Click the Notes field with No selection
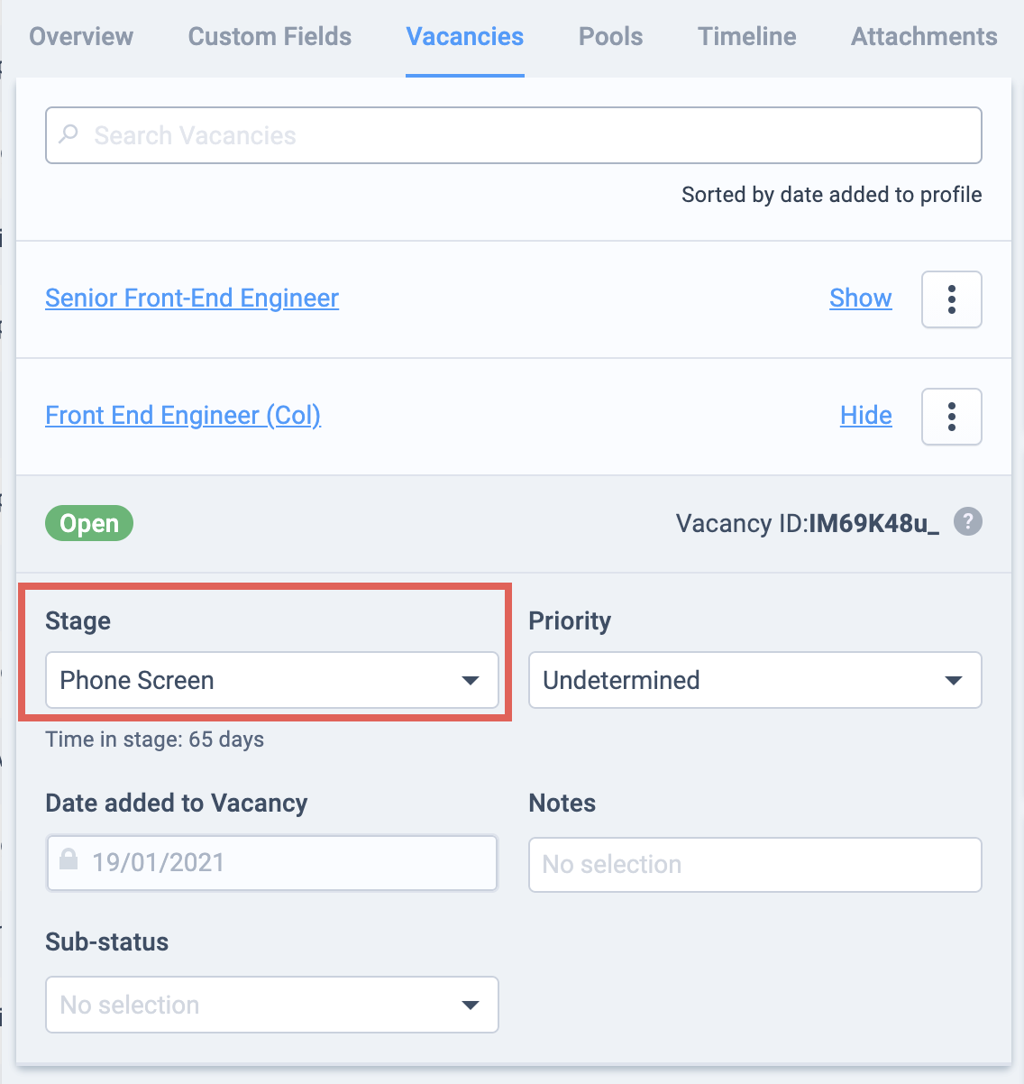Viewport: 1024px width, 1084px height. [755, 865]
